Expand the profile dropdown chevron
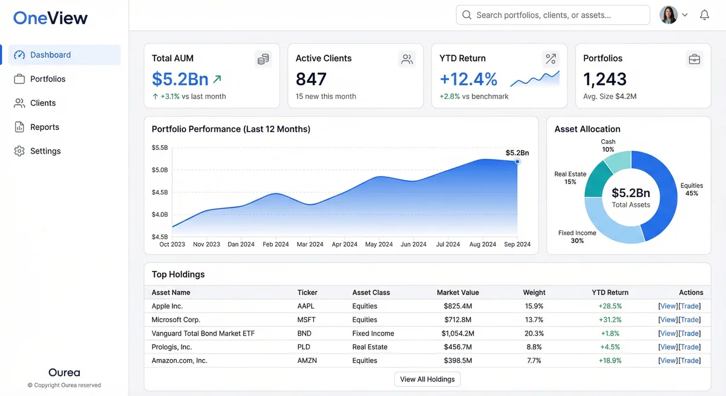The height and width of the screenshot is (396, 726). (685, 15)
